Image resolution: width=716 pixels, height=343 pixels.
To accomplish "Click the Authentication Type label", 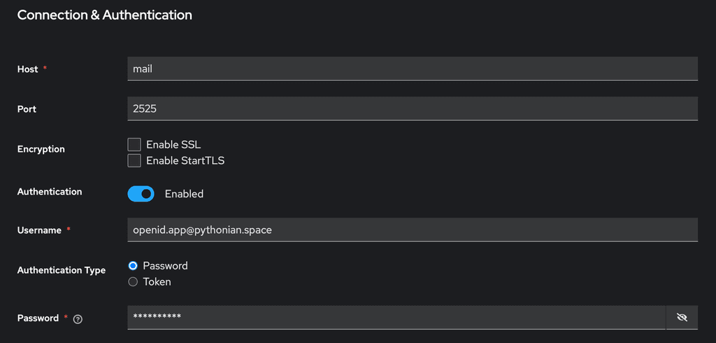I will (62, 270).
